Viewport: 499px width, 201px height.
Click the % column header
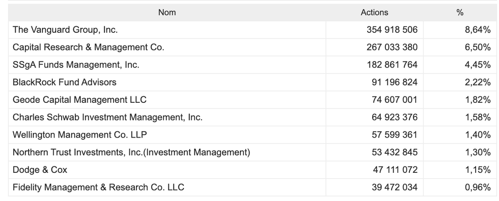click(x=459, y=12)
